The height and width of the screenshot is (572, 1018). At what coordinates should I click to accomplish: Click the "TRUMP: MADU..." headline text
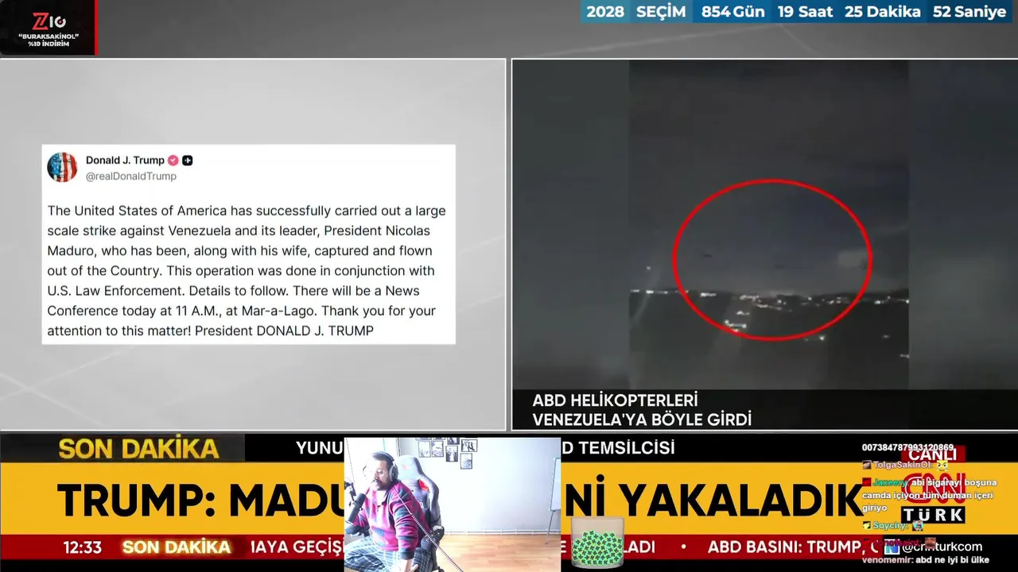click(199, 501)
